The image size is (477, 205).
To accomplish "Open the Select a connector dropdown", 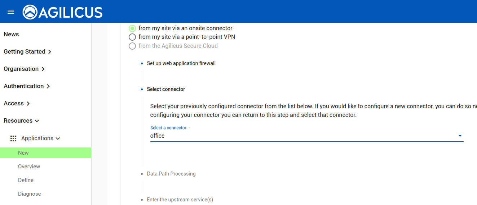I will pyautogui.click(x=306, y=136).
